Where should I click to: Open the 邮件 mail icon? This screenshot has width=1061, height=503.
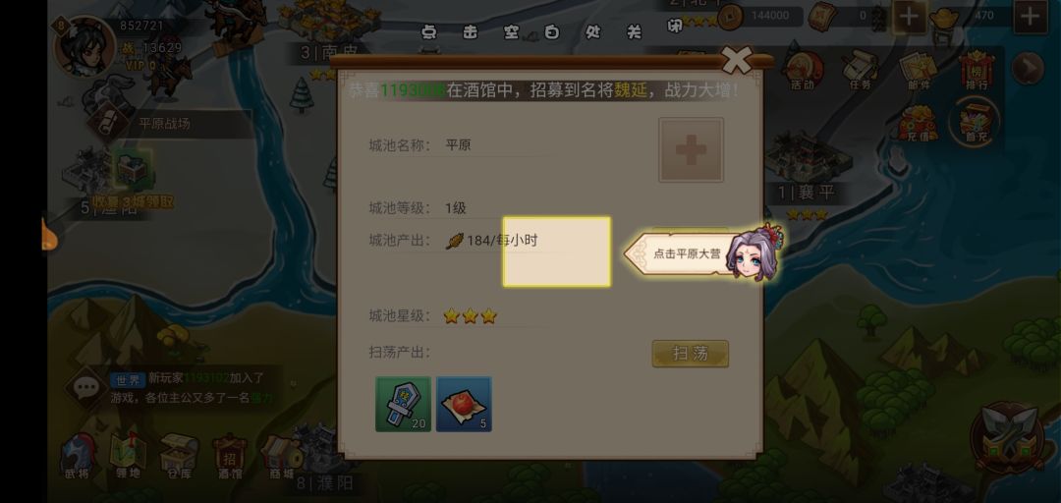[919, 71]
